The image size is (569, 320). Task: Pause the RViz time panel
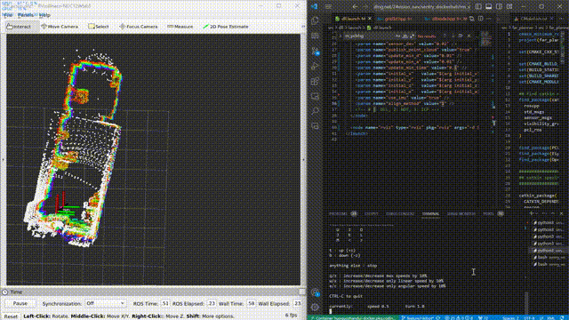(x=20, y=303)
